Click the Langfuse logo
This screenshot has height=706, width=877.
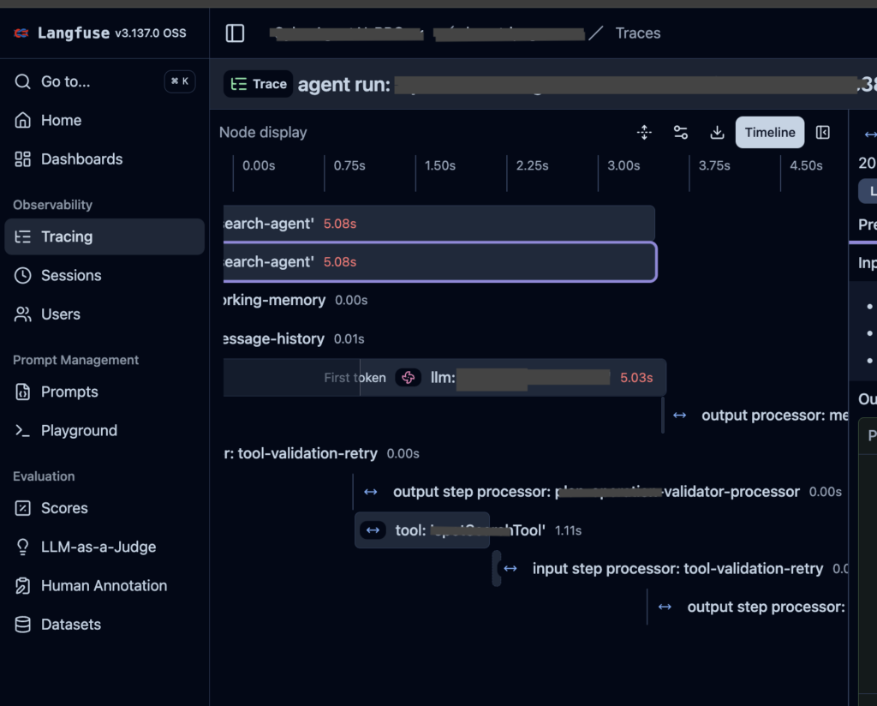[22, 33]
